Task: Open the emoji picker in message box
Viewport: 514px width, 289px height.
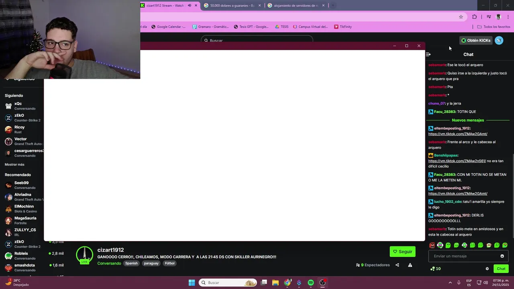Action: tap(502, 256)
